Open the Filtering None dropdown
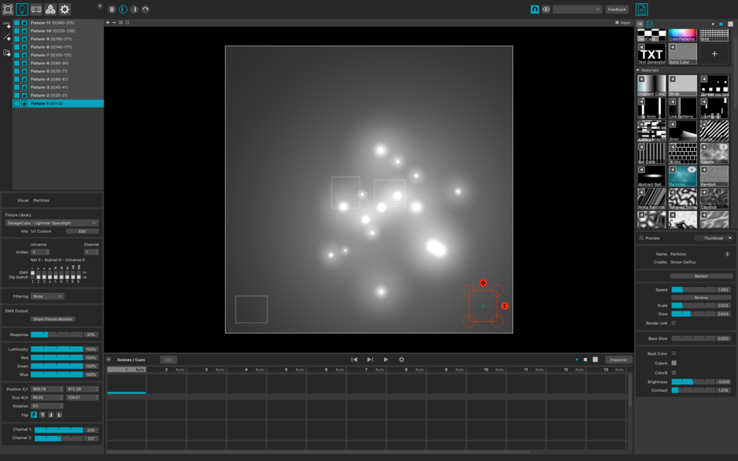 coord(47,296)
